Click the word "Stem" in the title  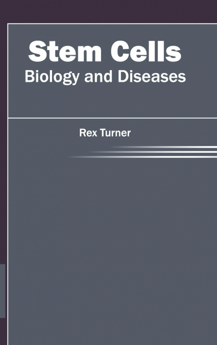click(65, 51)
